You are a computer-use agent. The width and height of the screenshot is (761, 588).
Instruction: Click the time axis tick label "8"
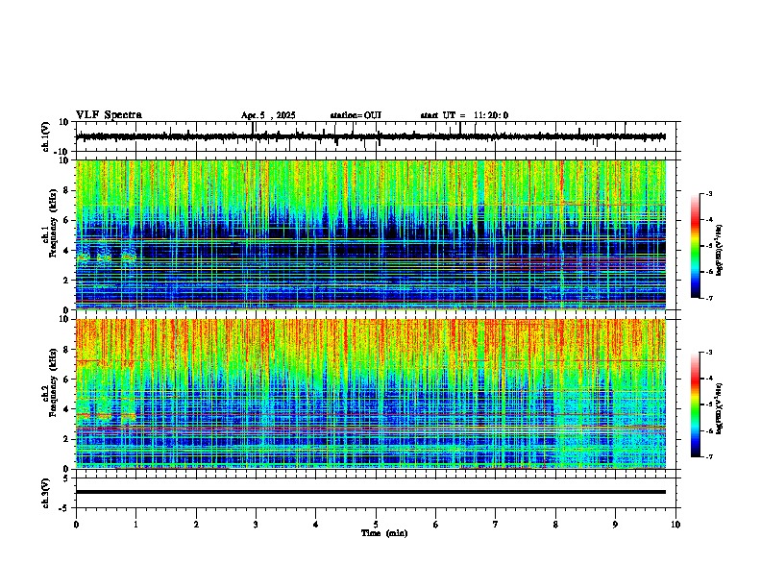[x=555, y=525]
